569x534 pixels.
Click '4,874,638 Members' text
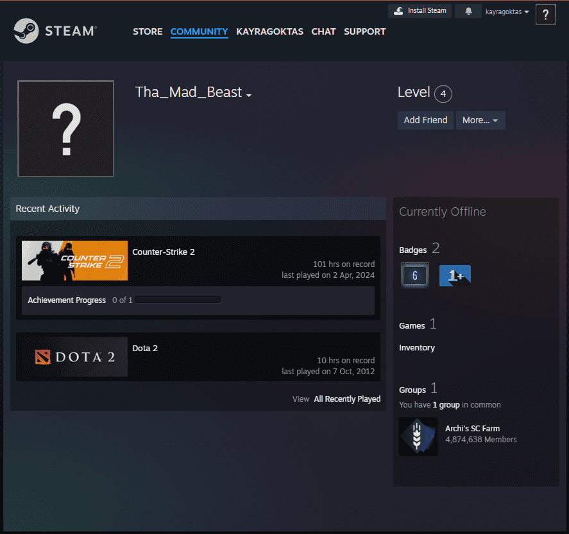point(481,439)
